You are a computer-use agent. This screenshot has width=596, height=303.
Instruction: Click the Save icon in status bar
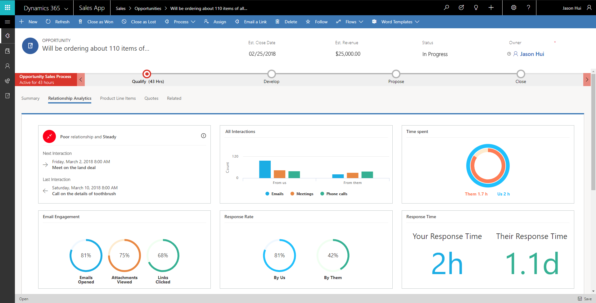tap(580, 299)
